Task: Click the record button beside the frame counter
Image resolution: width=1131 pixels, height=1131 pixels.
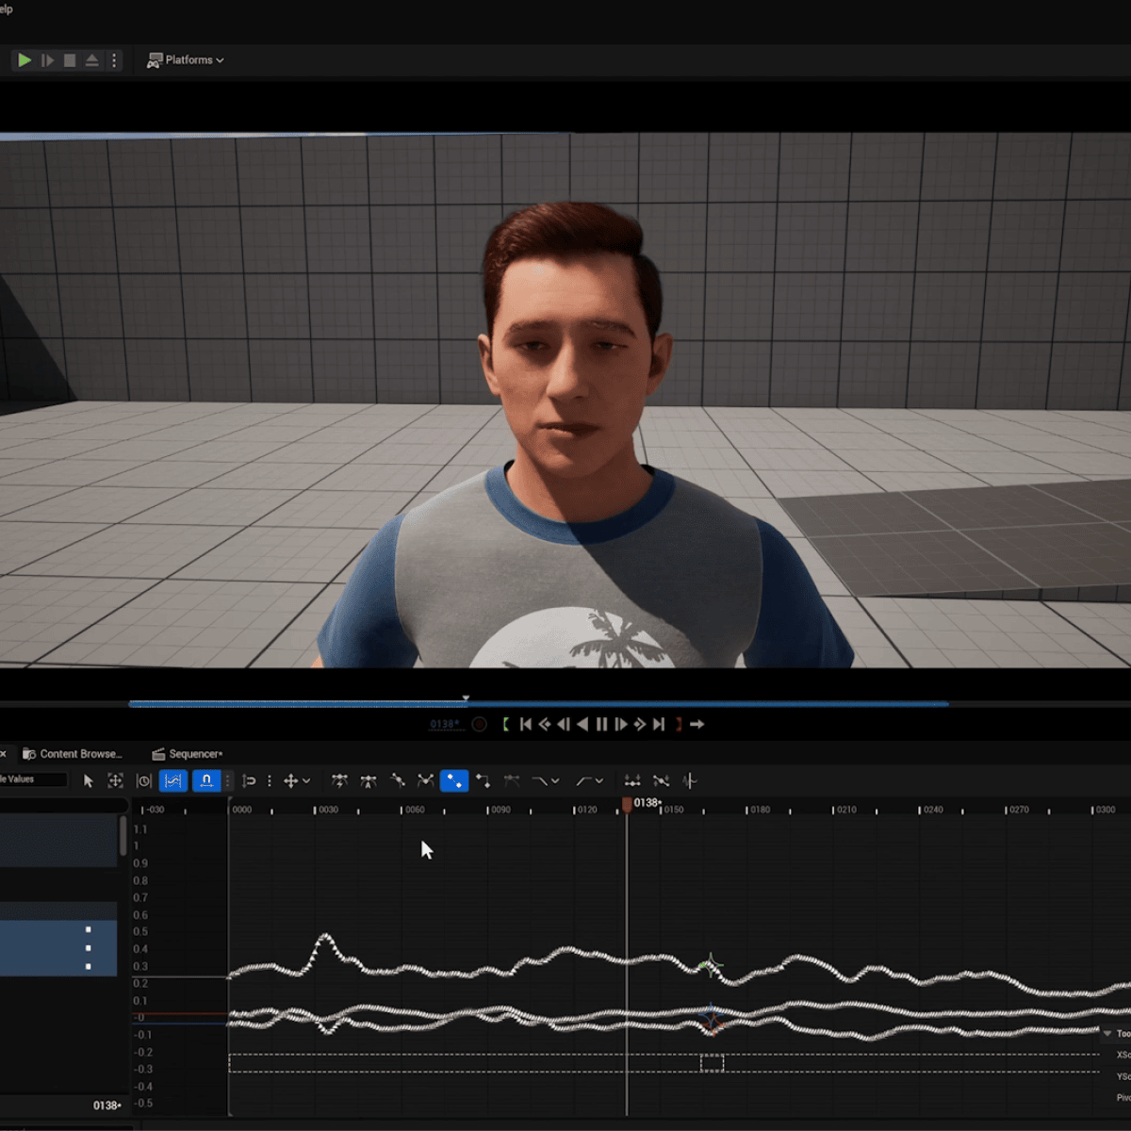Action: tap(480, 725)
